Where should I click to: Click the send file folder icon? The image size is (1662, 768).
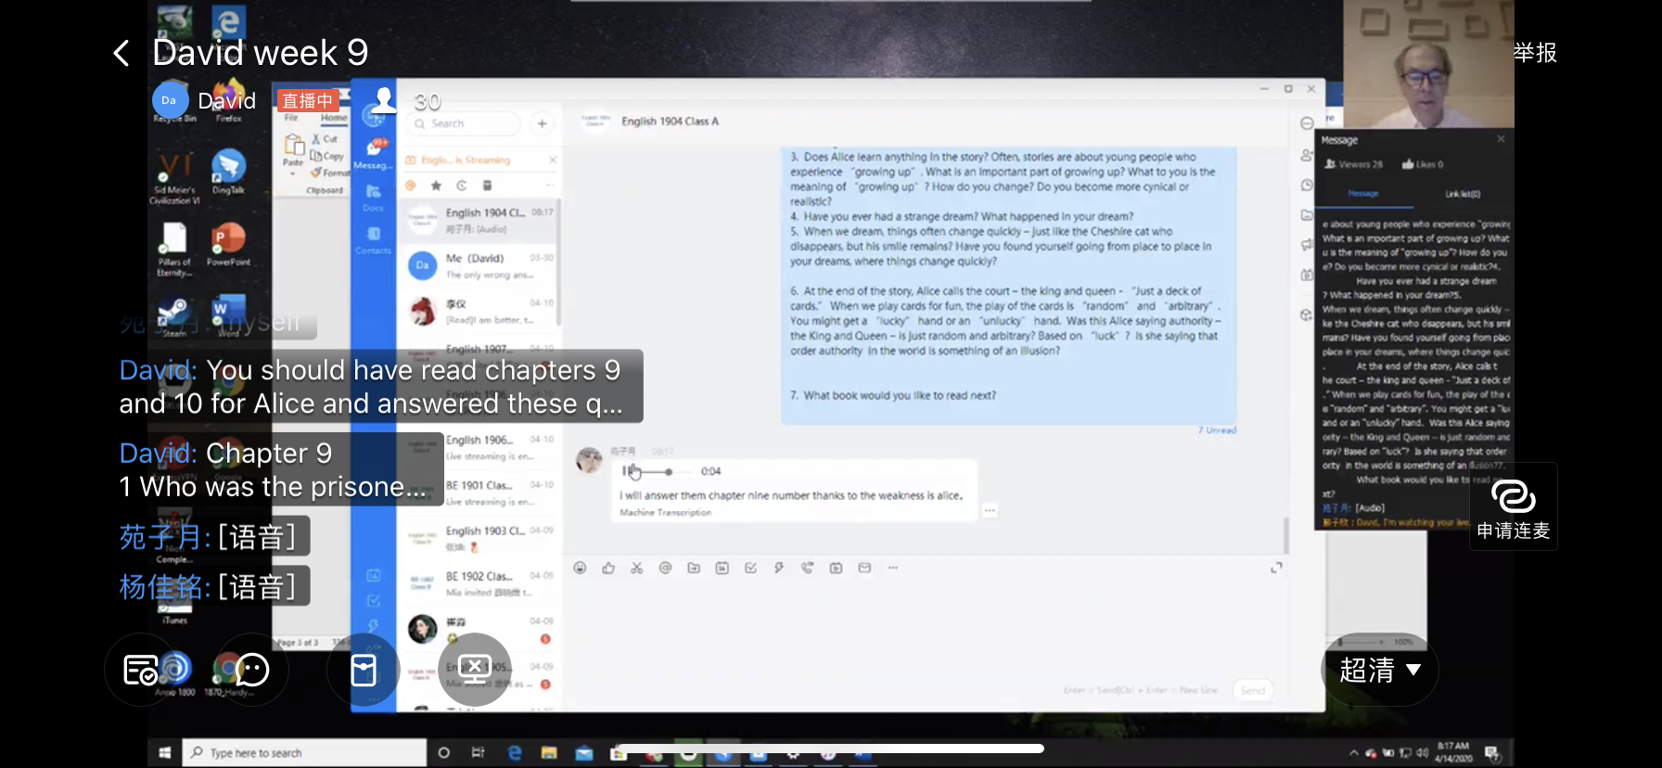694,568
